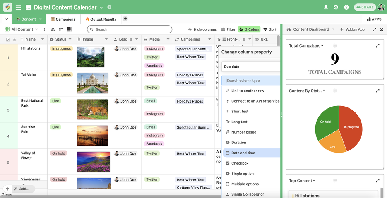387x198 pixels.
Task: Open the tiger image in Best National Park row
Action: click(x=93, y=110)
